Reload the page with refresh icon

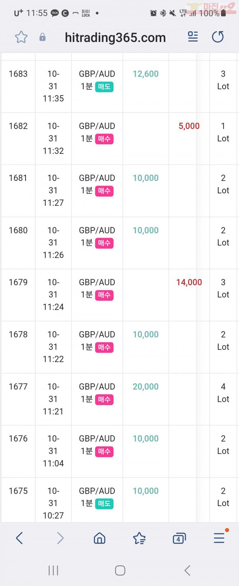point(217,37)
